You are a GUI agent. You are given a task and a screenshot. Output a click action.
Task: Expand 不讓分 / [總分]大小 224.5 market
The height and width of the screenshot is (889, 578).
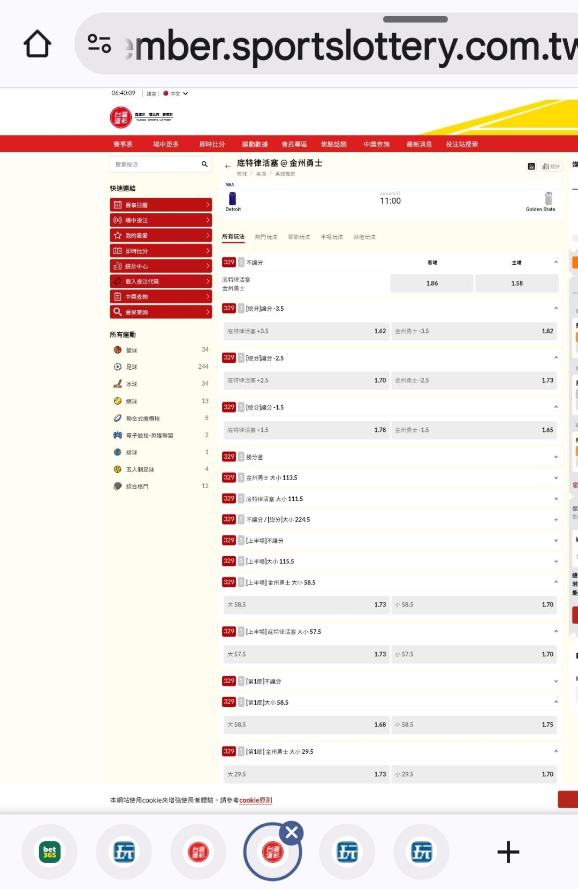(391, 520)
